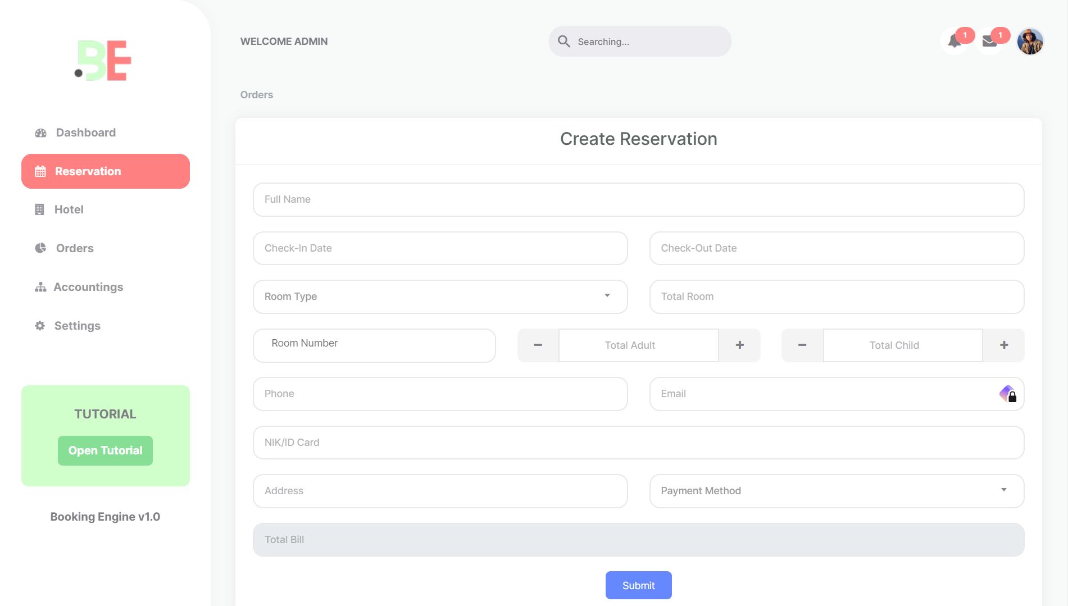Click the Open Tutorial button
Screen dimensions: 1068x606
tap(105, 450)
